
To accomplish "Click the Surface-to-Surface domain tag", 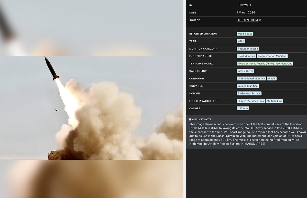I will (x=249, y=93).
